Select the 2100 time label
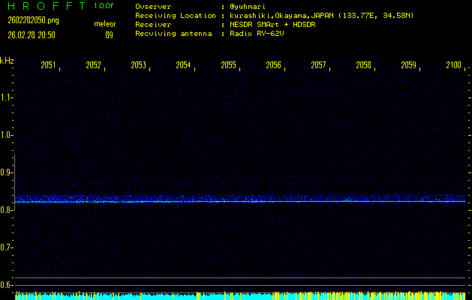Screen dimensions: 472x300 [x=453, y=65]
